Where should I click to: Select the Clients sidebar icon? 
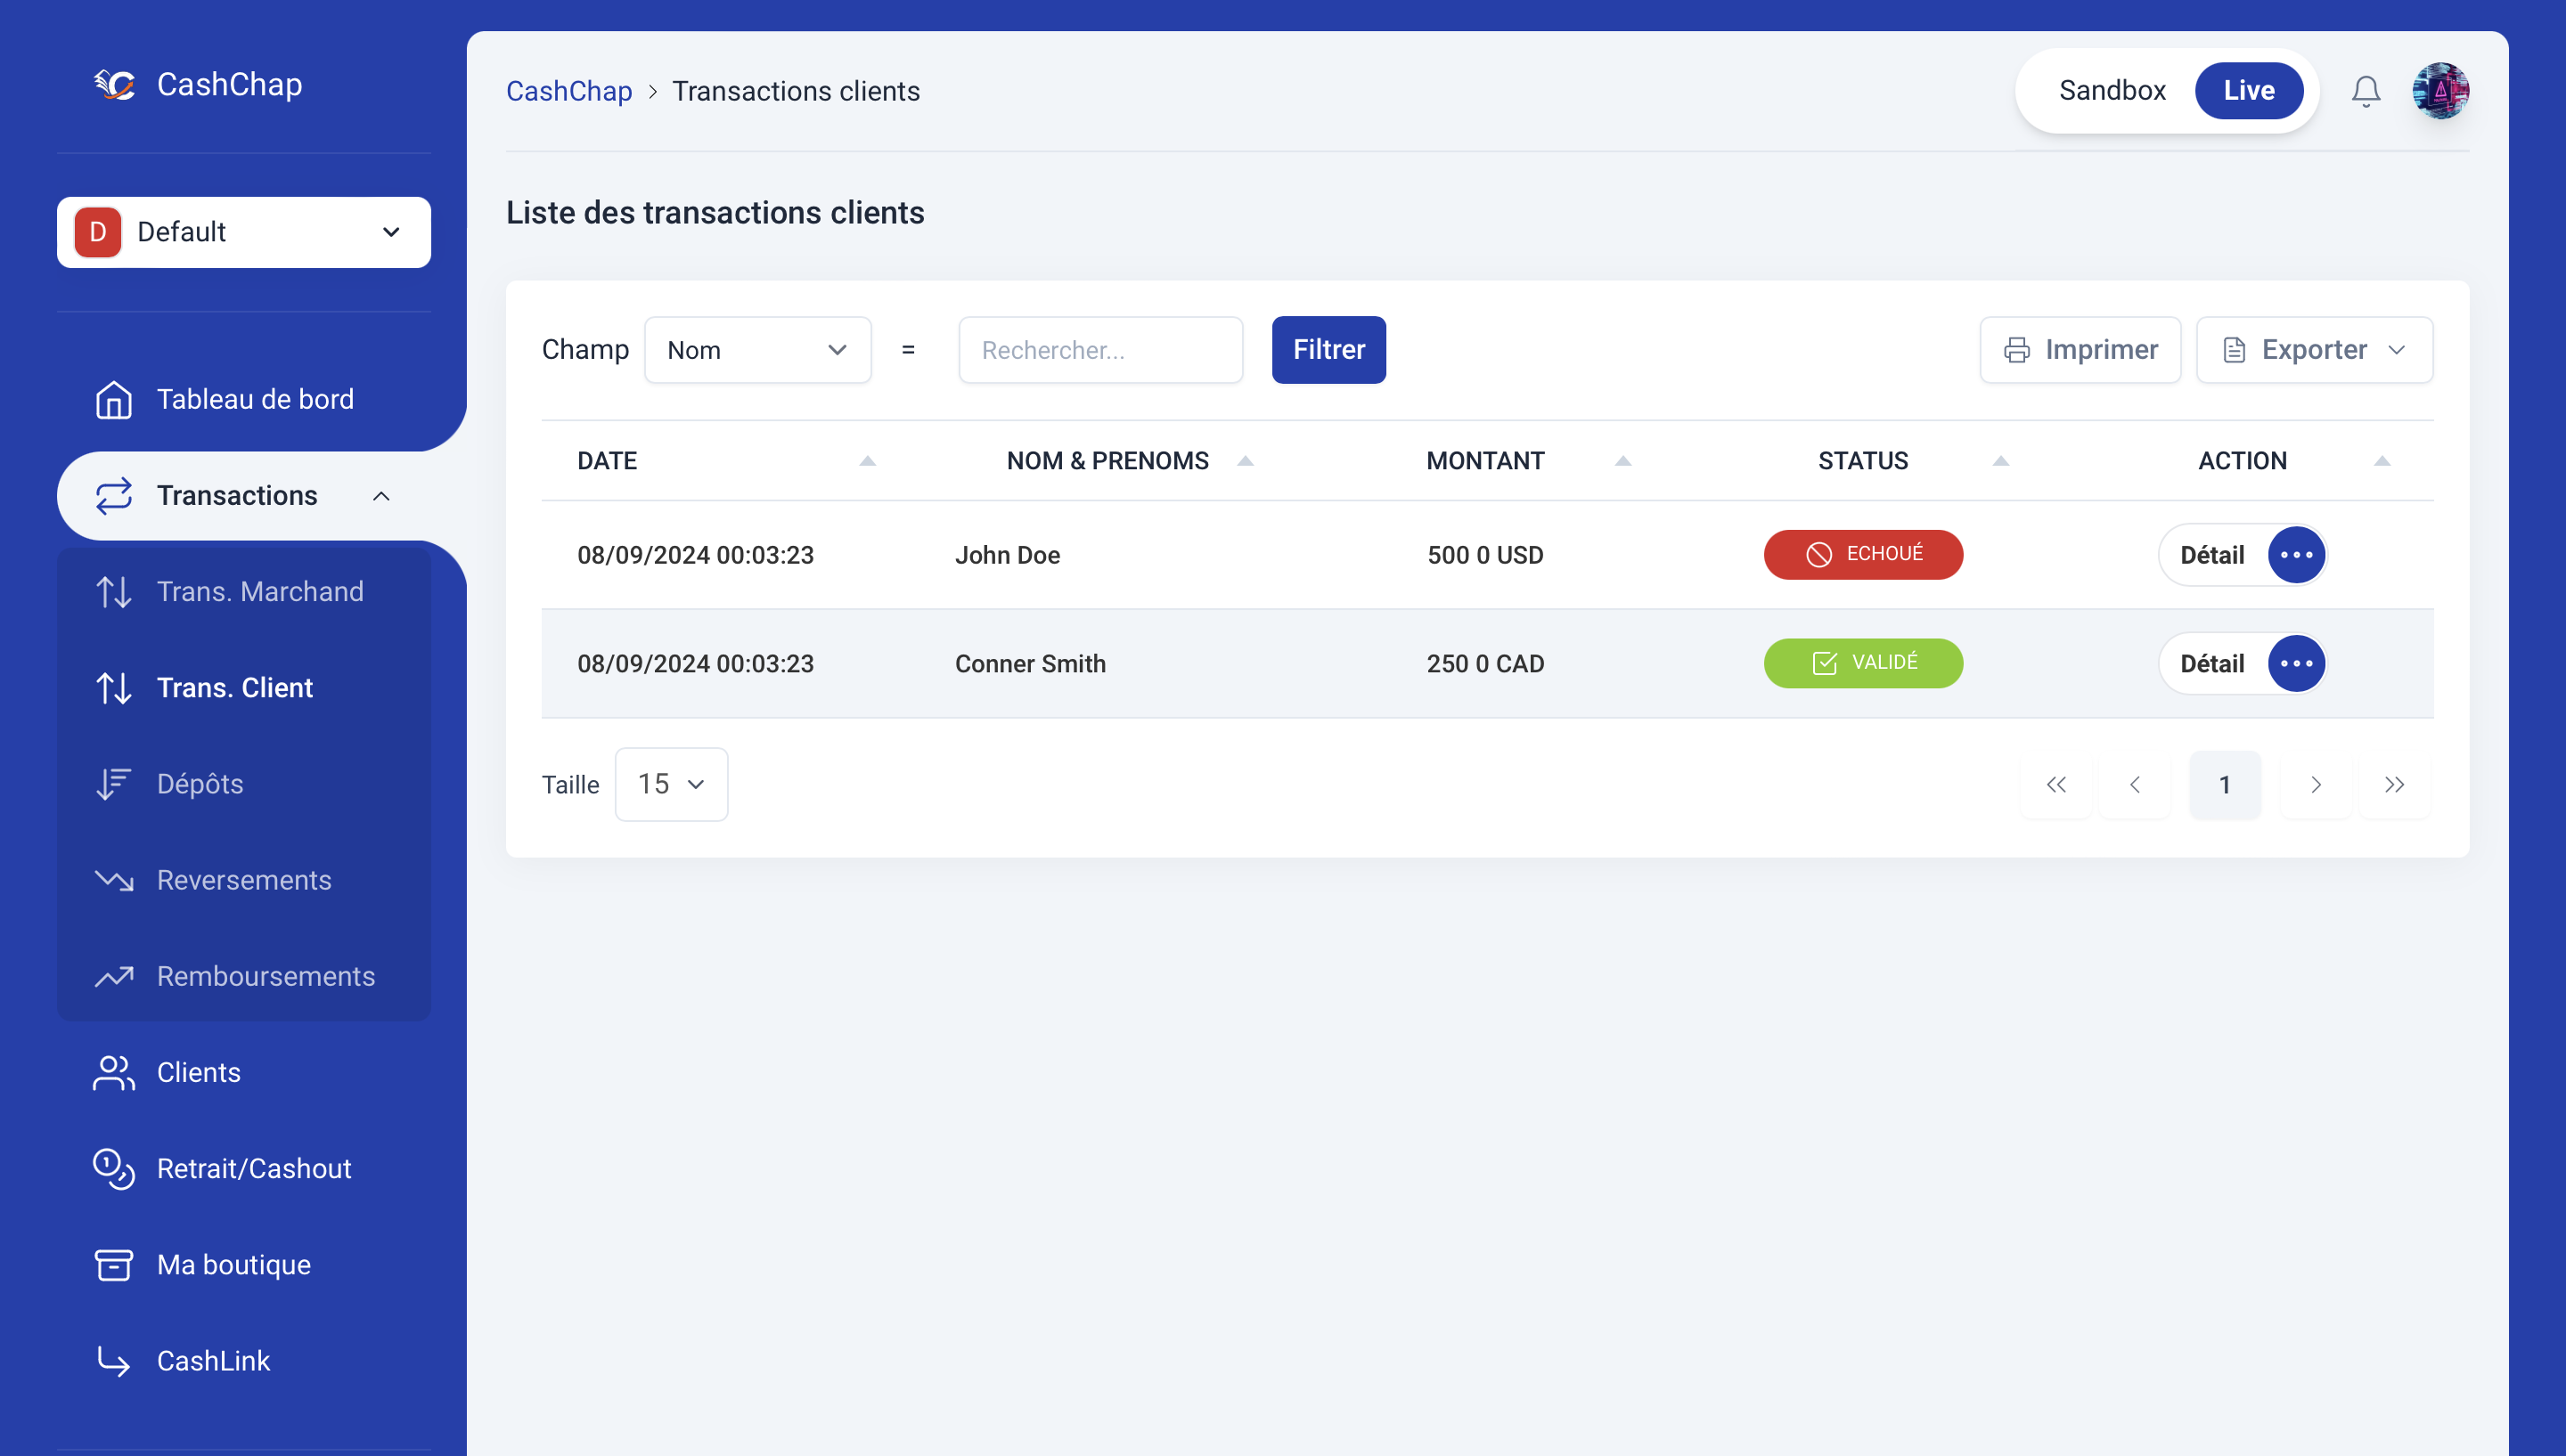(112, 1072)
